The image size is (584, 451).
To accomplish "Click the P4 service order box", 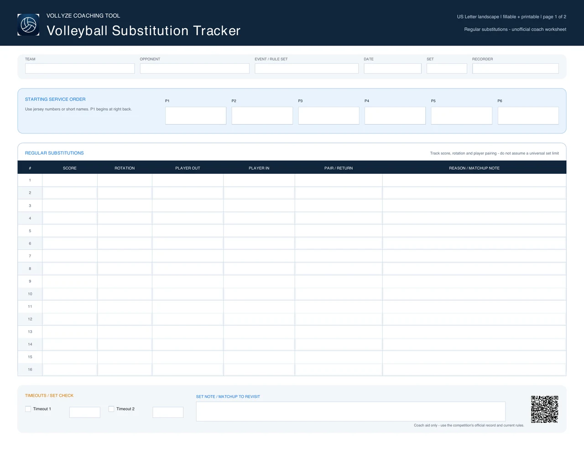I will click(x=395, y=115).
